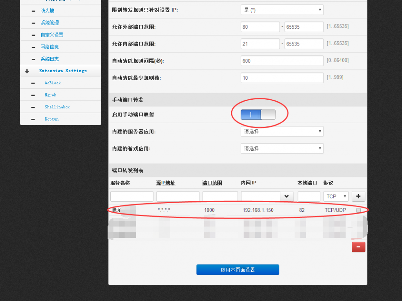Click the dash icon next to AdBlock
402x301 pixels.
point(33,82)
